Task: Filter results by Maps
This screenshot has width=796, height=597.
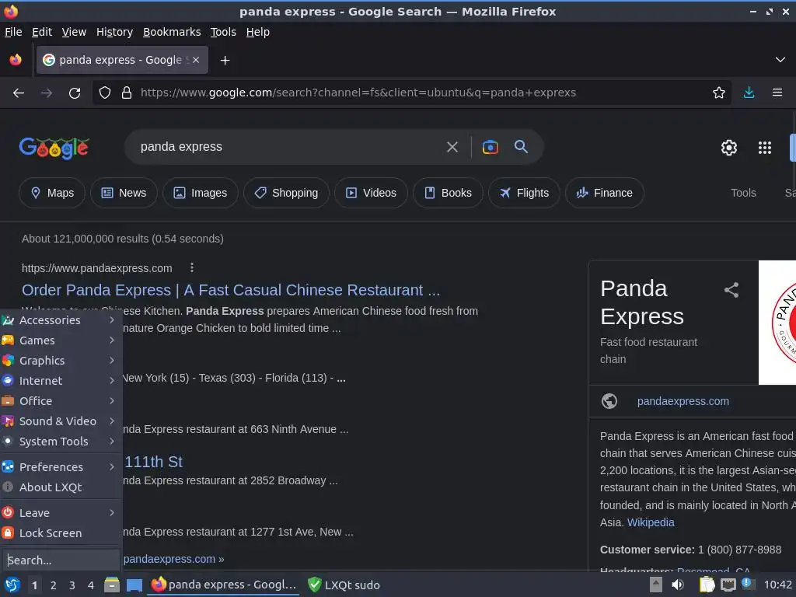Action: point(52,193)
